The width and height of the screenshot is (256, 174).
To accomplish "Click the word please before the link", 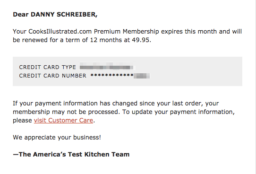I will (22, 121).
